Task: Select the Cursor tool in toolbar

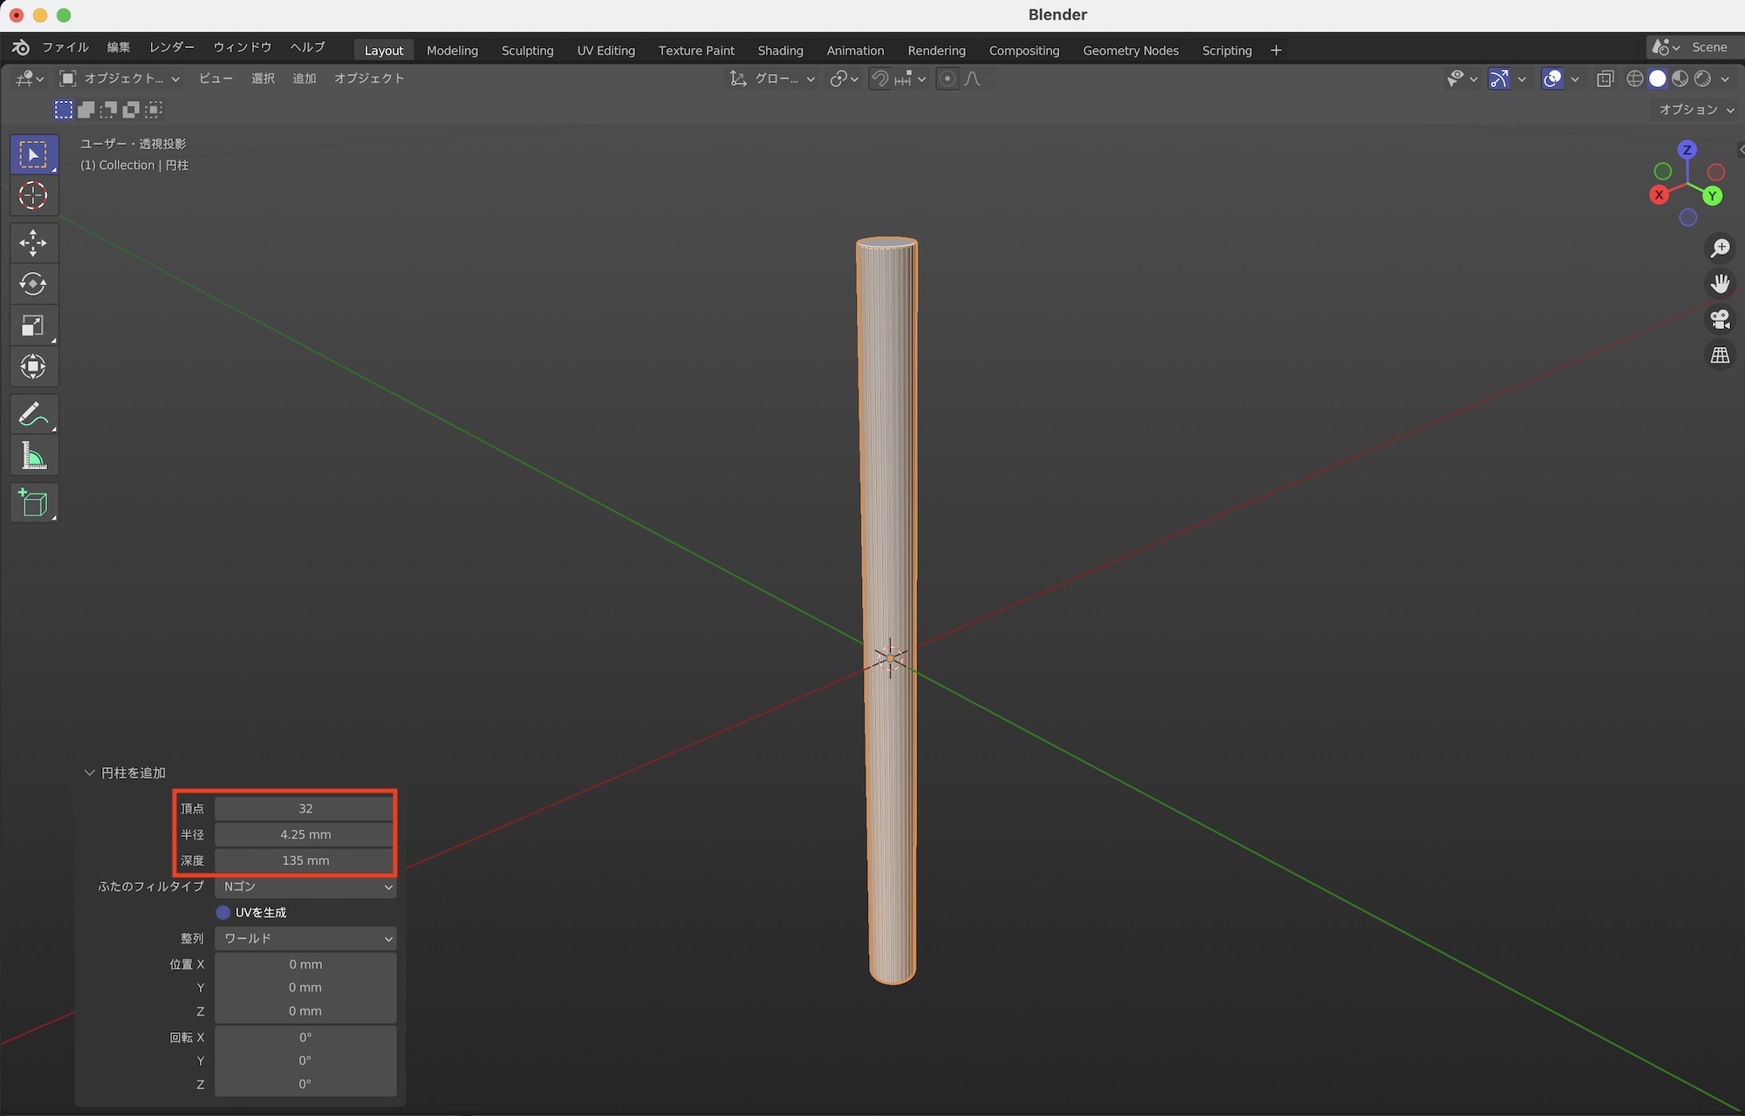Action: click(x=33, y=195)
